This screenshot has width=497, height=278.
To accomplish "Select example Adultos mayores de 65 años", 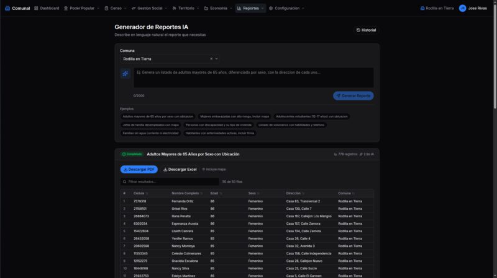I will [x=158, y=116].
